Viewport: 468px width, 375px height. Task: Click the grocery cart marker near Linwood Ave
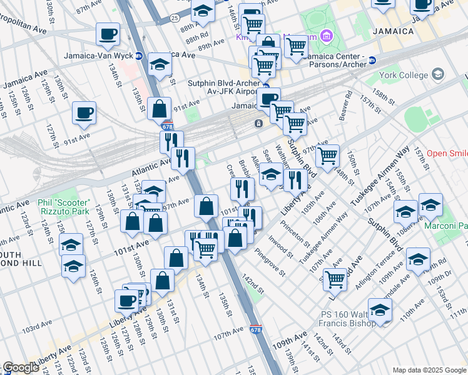click(335, 280)
